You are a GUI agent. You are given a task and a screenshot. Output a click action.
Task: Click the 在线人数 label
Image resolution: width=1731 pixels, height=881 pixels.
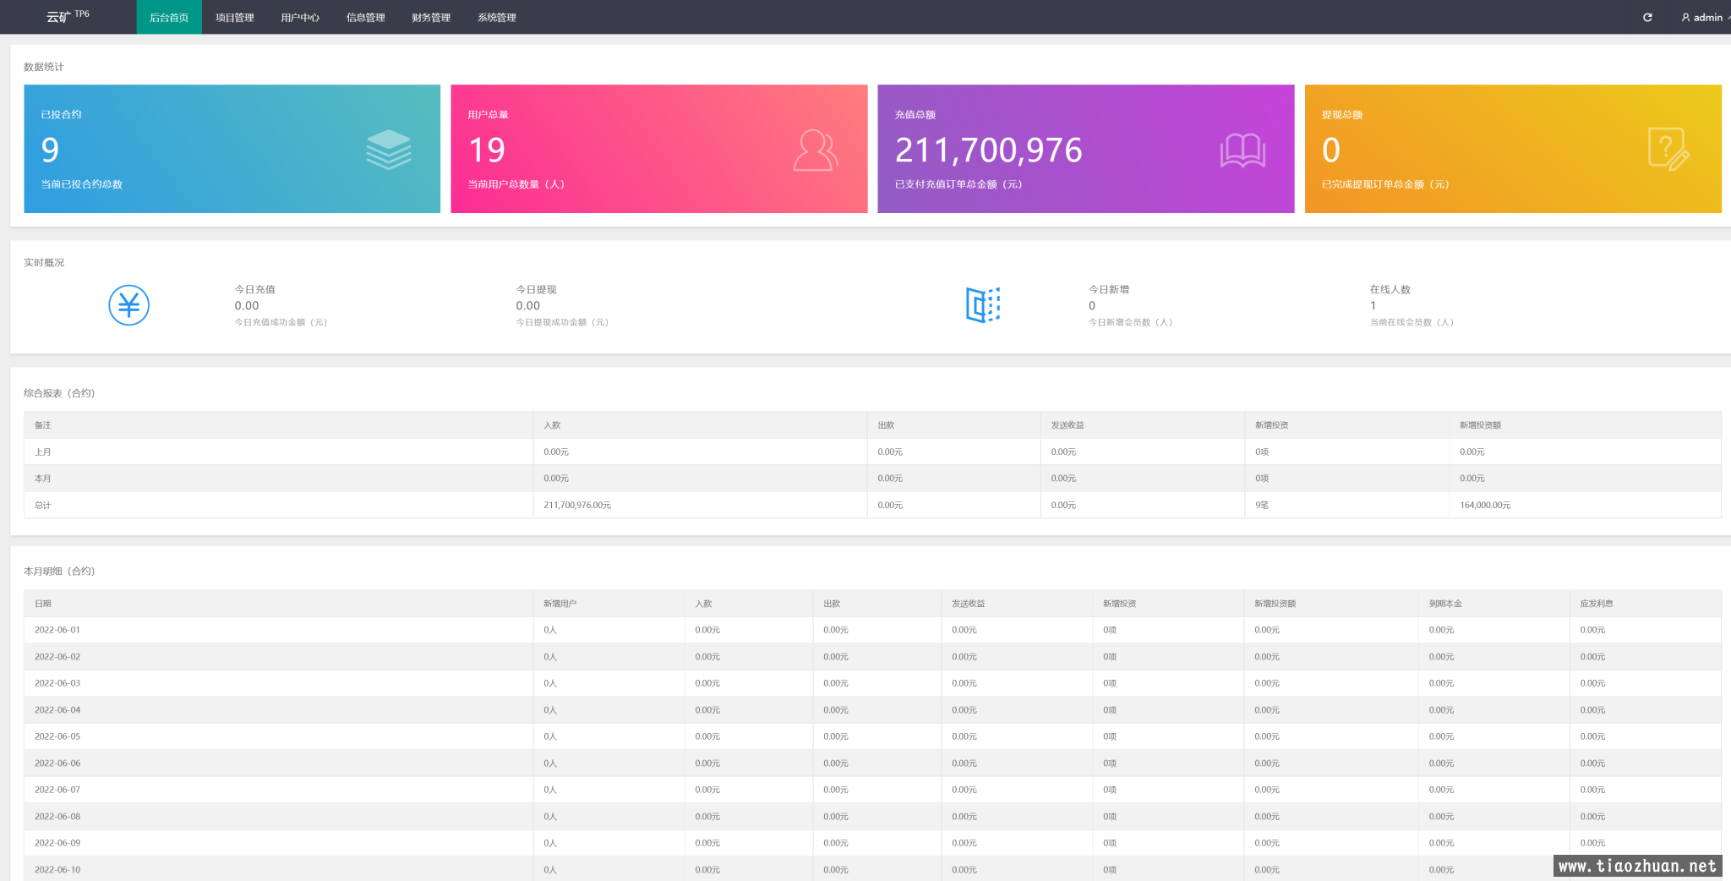tap(1390, 289)
